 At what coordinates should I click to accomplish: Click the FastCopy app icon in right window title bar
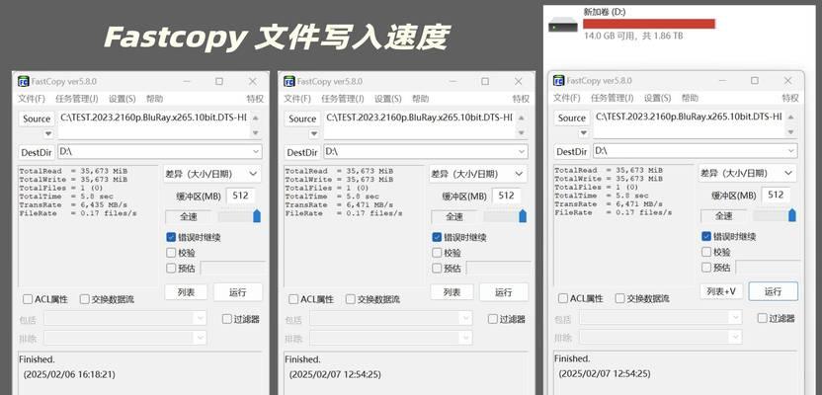[558, 81]
